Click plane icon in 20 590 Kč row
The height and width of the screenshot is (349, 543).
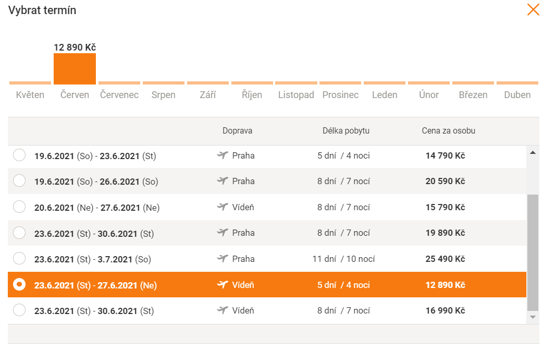223,181
